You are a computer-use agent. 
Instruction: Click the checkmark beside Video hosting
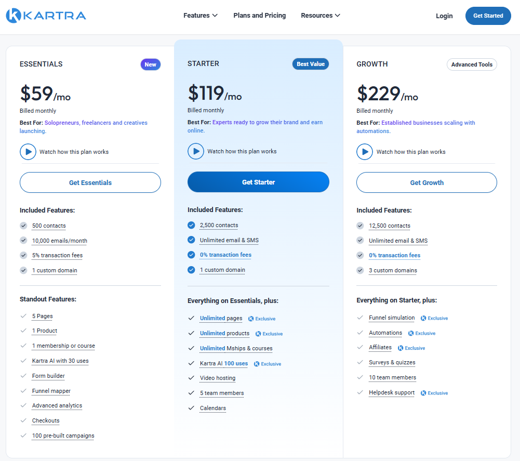tap(191, 378)
